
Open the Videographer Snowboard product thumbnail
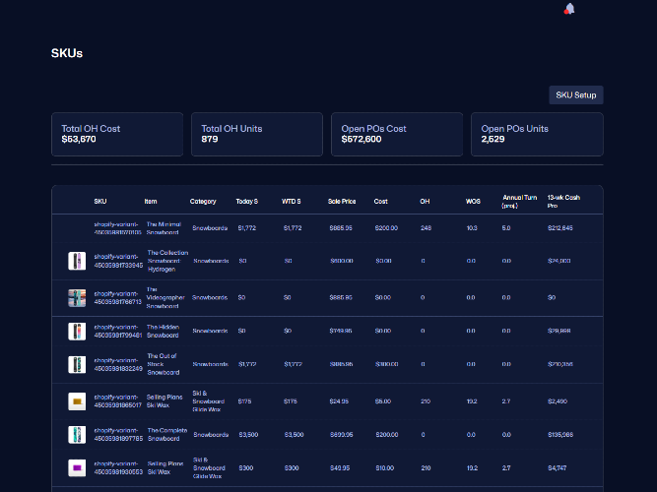[x=77, y=298]
